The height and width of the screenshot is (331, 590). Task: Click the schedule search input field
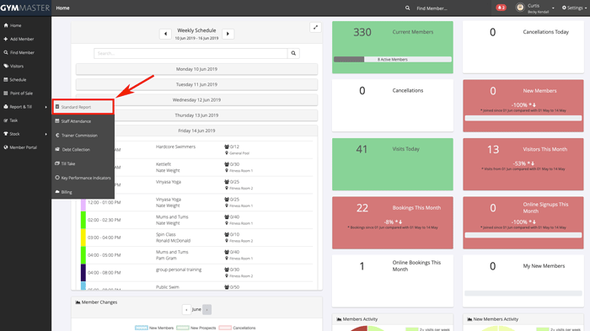(x=190, y=53)
